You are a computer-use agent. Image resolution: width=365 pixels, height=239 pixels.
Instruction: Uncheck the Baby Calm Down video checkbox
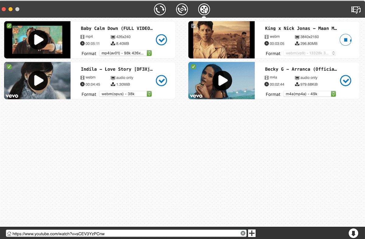[x=9, y=26]
